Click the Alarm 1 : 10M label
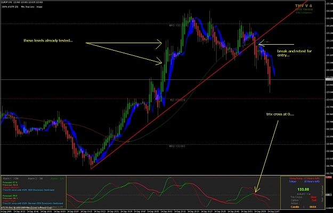The image size is (333, 213). tap(10, 178)
